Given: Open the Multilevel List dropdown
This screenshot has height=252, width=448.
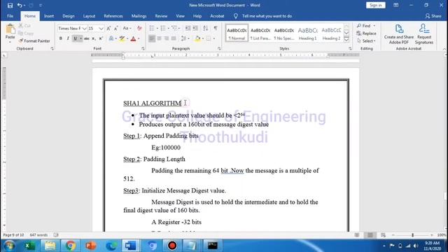Looking at the screenshot, I should (179, 28).
